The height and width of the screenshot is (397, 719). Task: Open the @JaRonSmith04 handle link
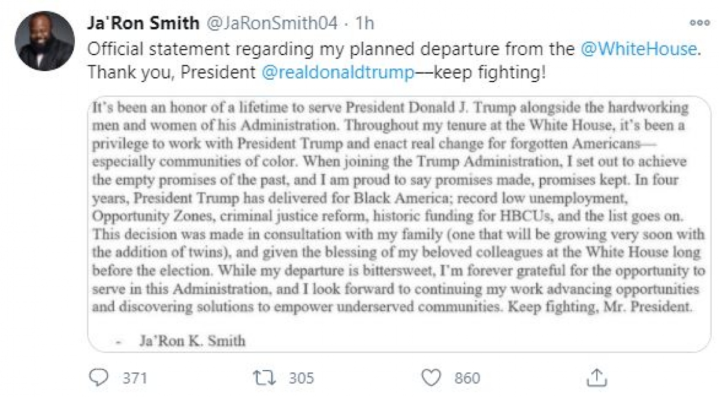(274, 23)
